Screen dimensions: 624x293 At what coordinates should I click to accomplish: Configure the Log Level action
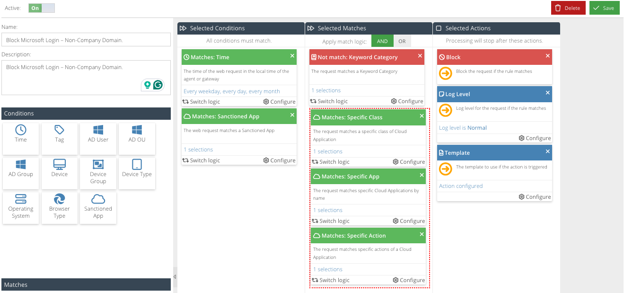coord(535,138)
